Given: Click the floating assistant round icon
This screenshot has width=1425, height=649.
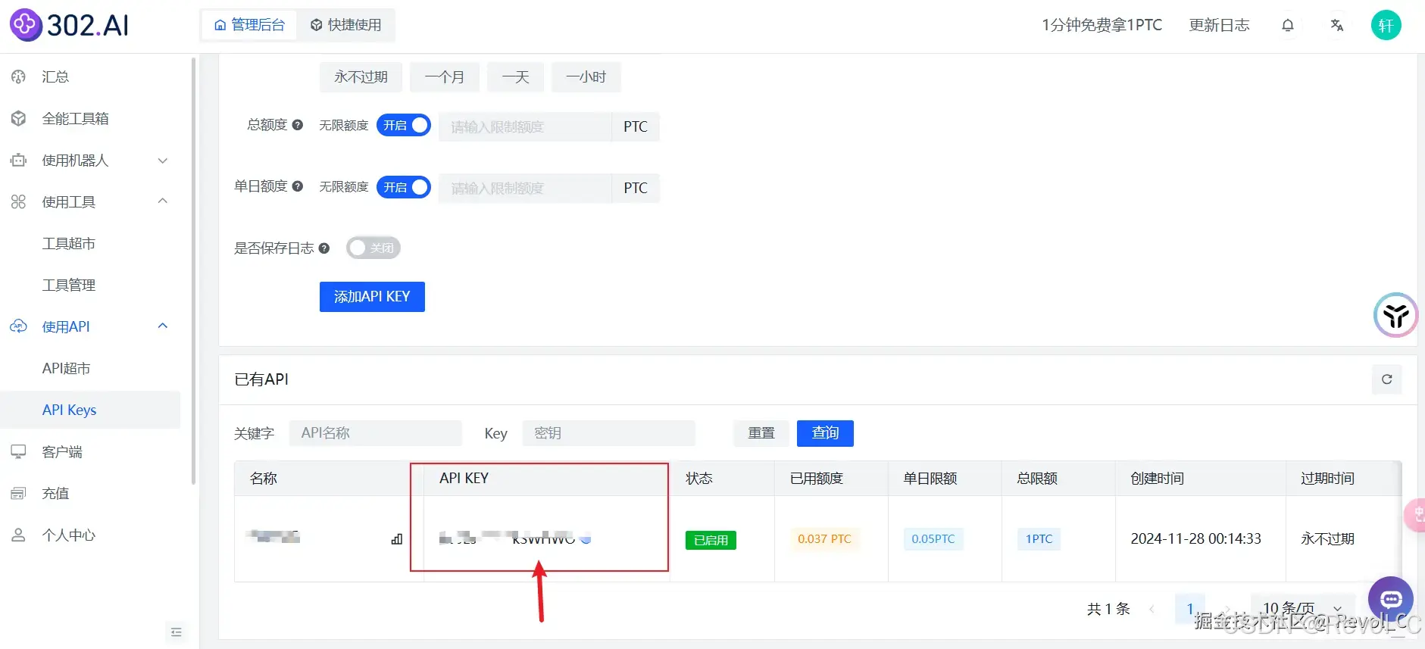Looking at the screenshot, I should click(1395, 315).
